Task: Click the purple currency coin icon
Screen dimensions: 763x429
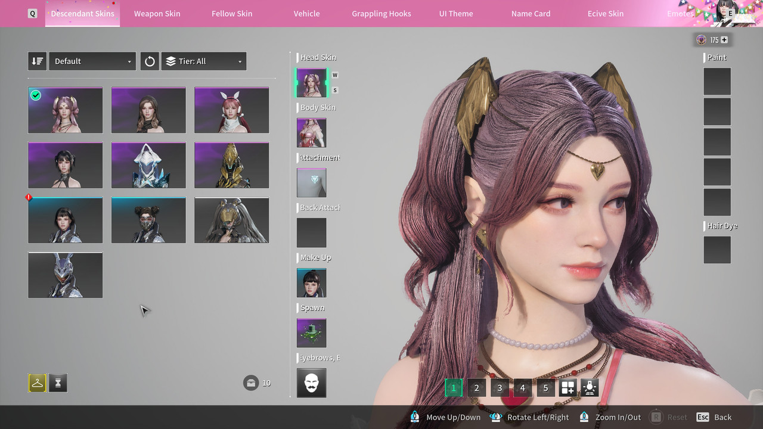Action: (701, 40)
